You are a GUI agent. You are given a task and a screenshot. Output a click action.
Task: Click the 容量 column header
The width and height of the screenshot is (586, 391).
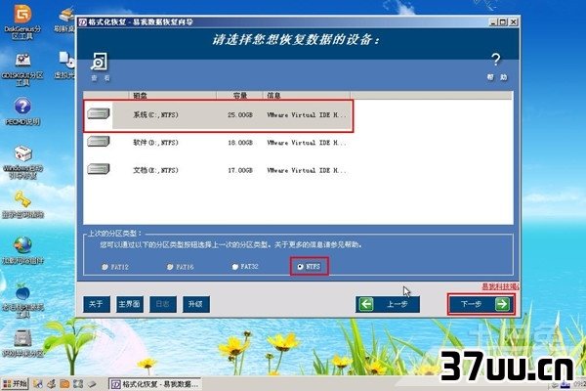tap(239, 96)
